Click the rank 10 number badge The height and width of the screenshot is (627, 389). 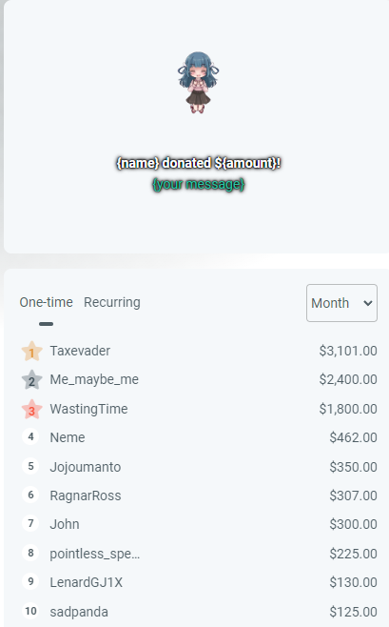click(x=30, y=611)
